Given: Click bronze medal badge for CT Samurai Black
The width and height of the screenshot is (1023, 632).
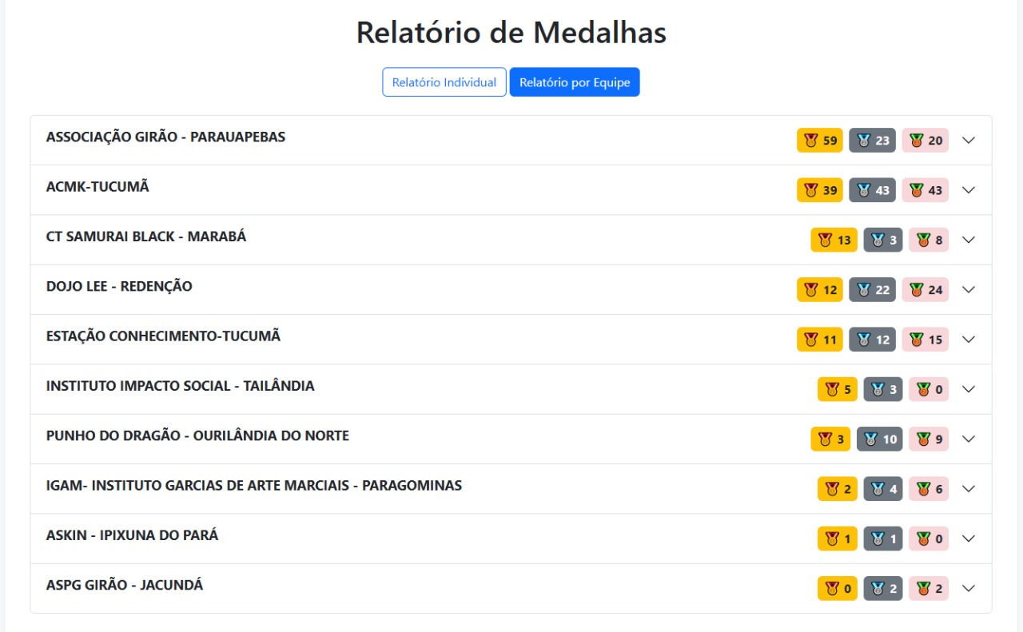Looking at the screenshot, I should pyautogui.click(x=928, y=240).
